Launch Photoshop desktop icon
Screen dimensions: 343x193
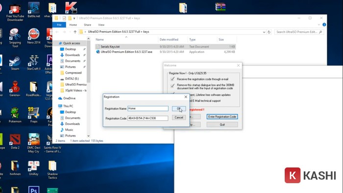pyautogui.click(x=34, y=190)
